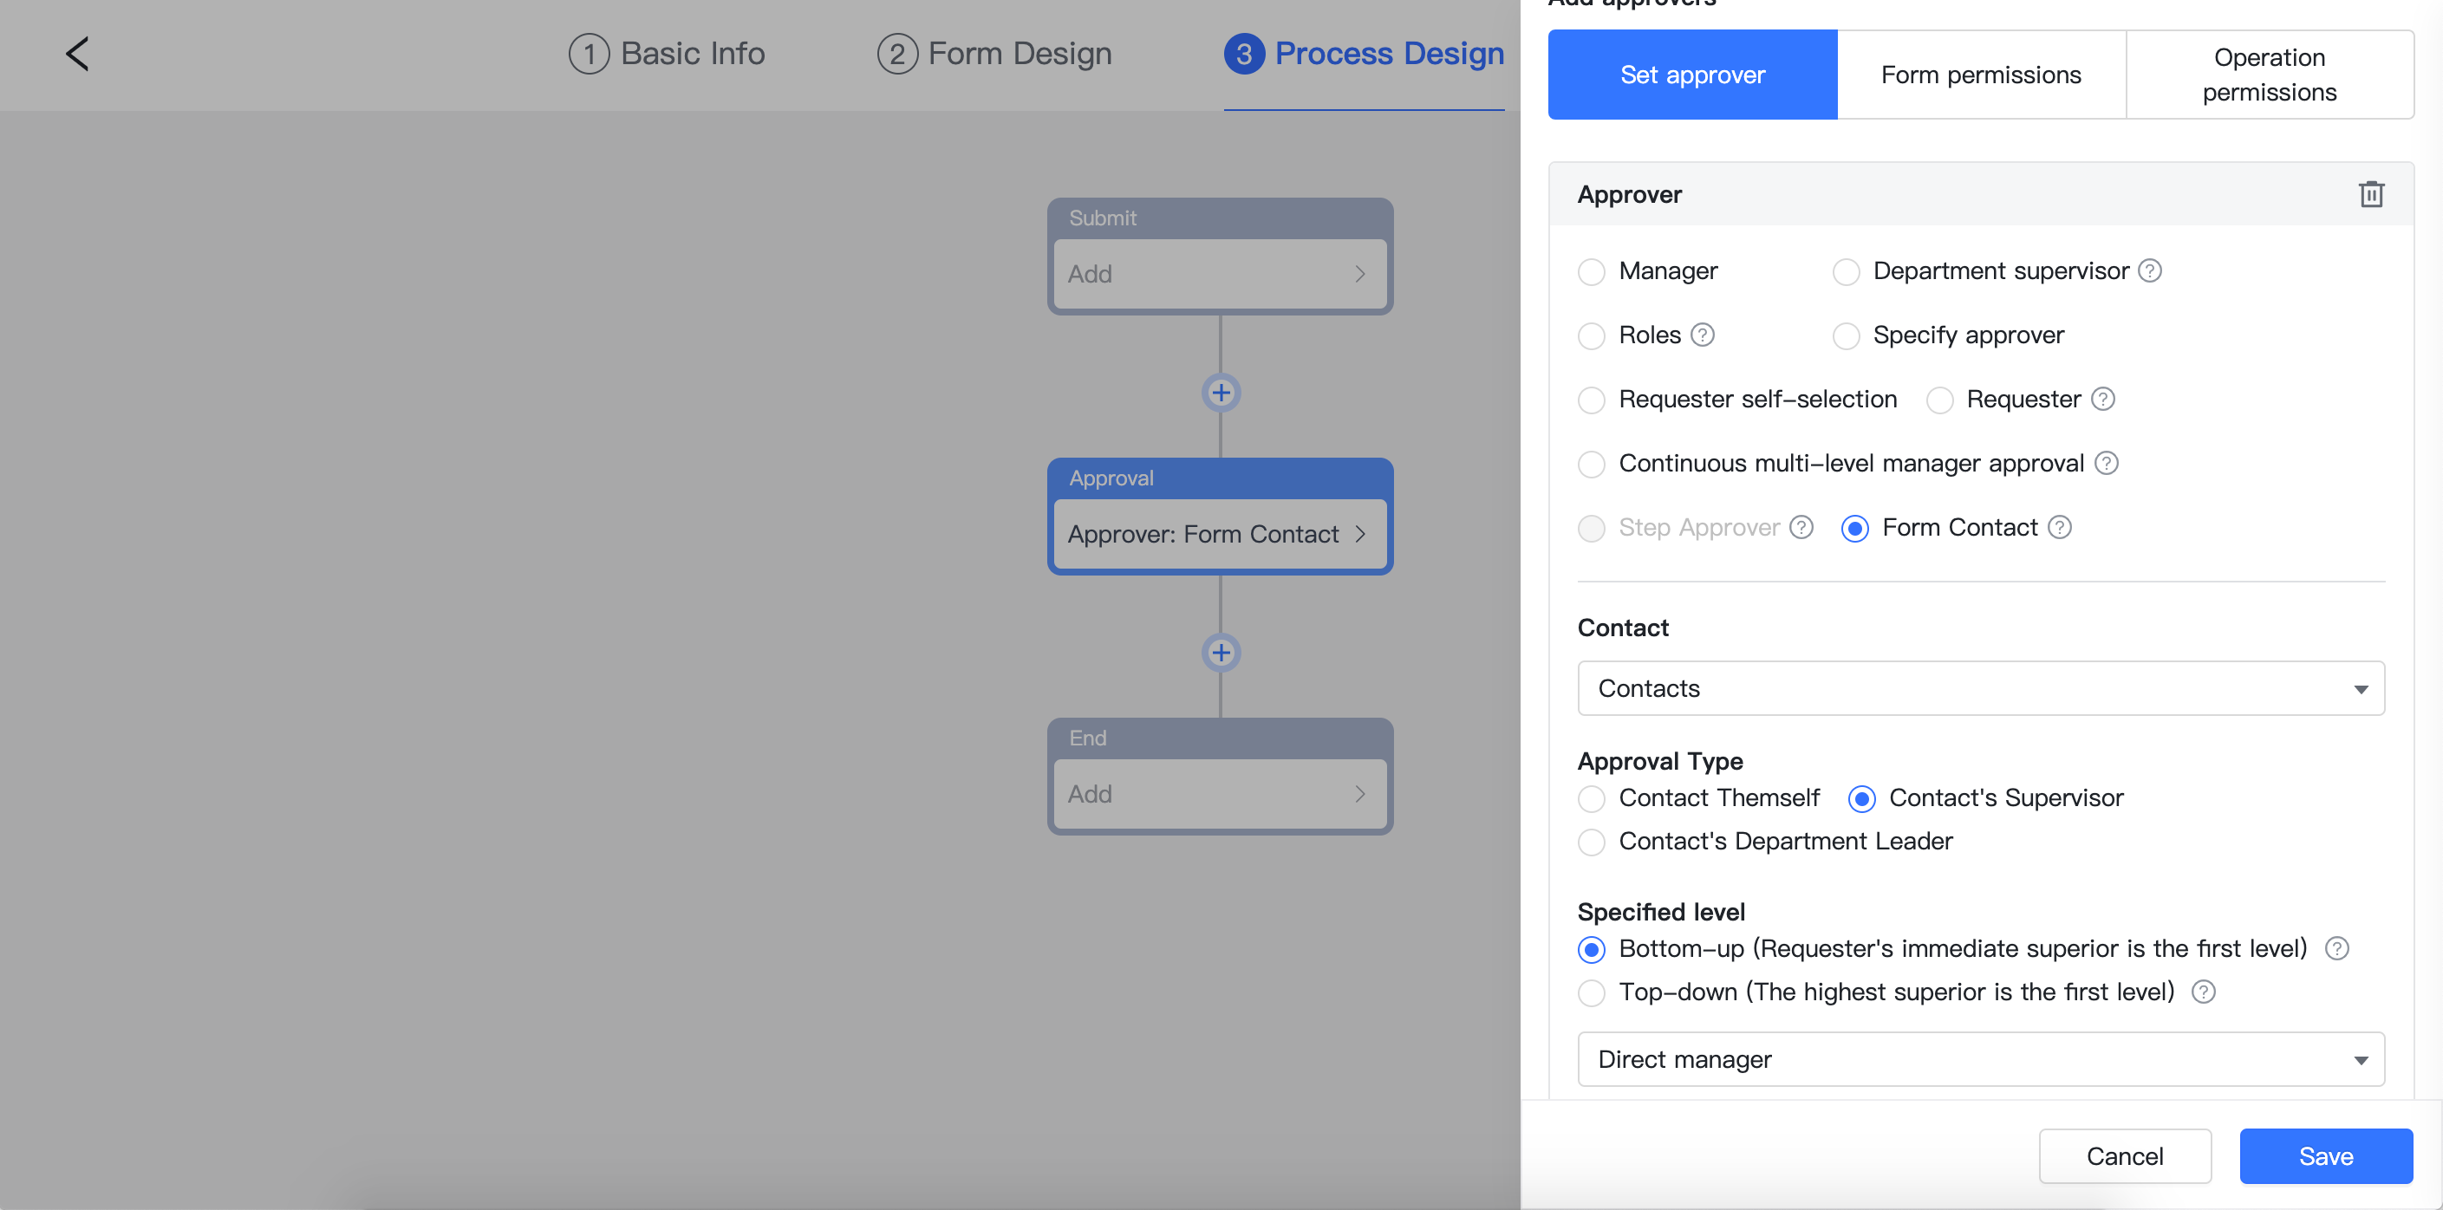The height and width of the screenshot is (1210, 2443).
Task: Click plus icon between Submit and Approval
Action: 1221,393
